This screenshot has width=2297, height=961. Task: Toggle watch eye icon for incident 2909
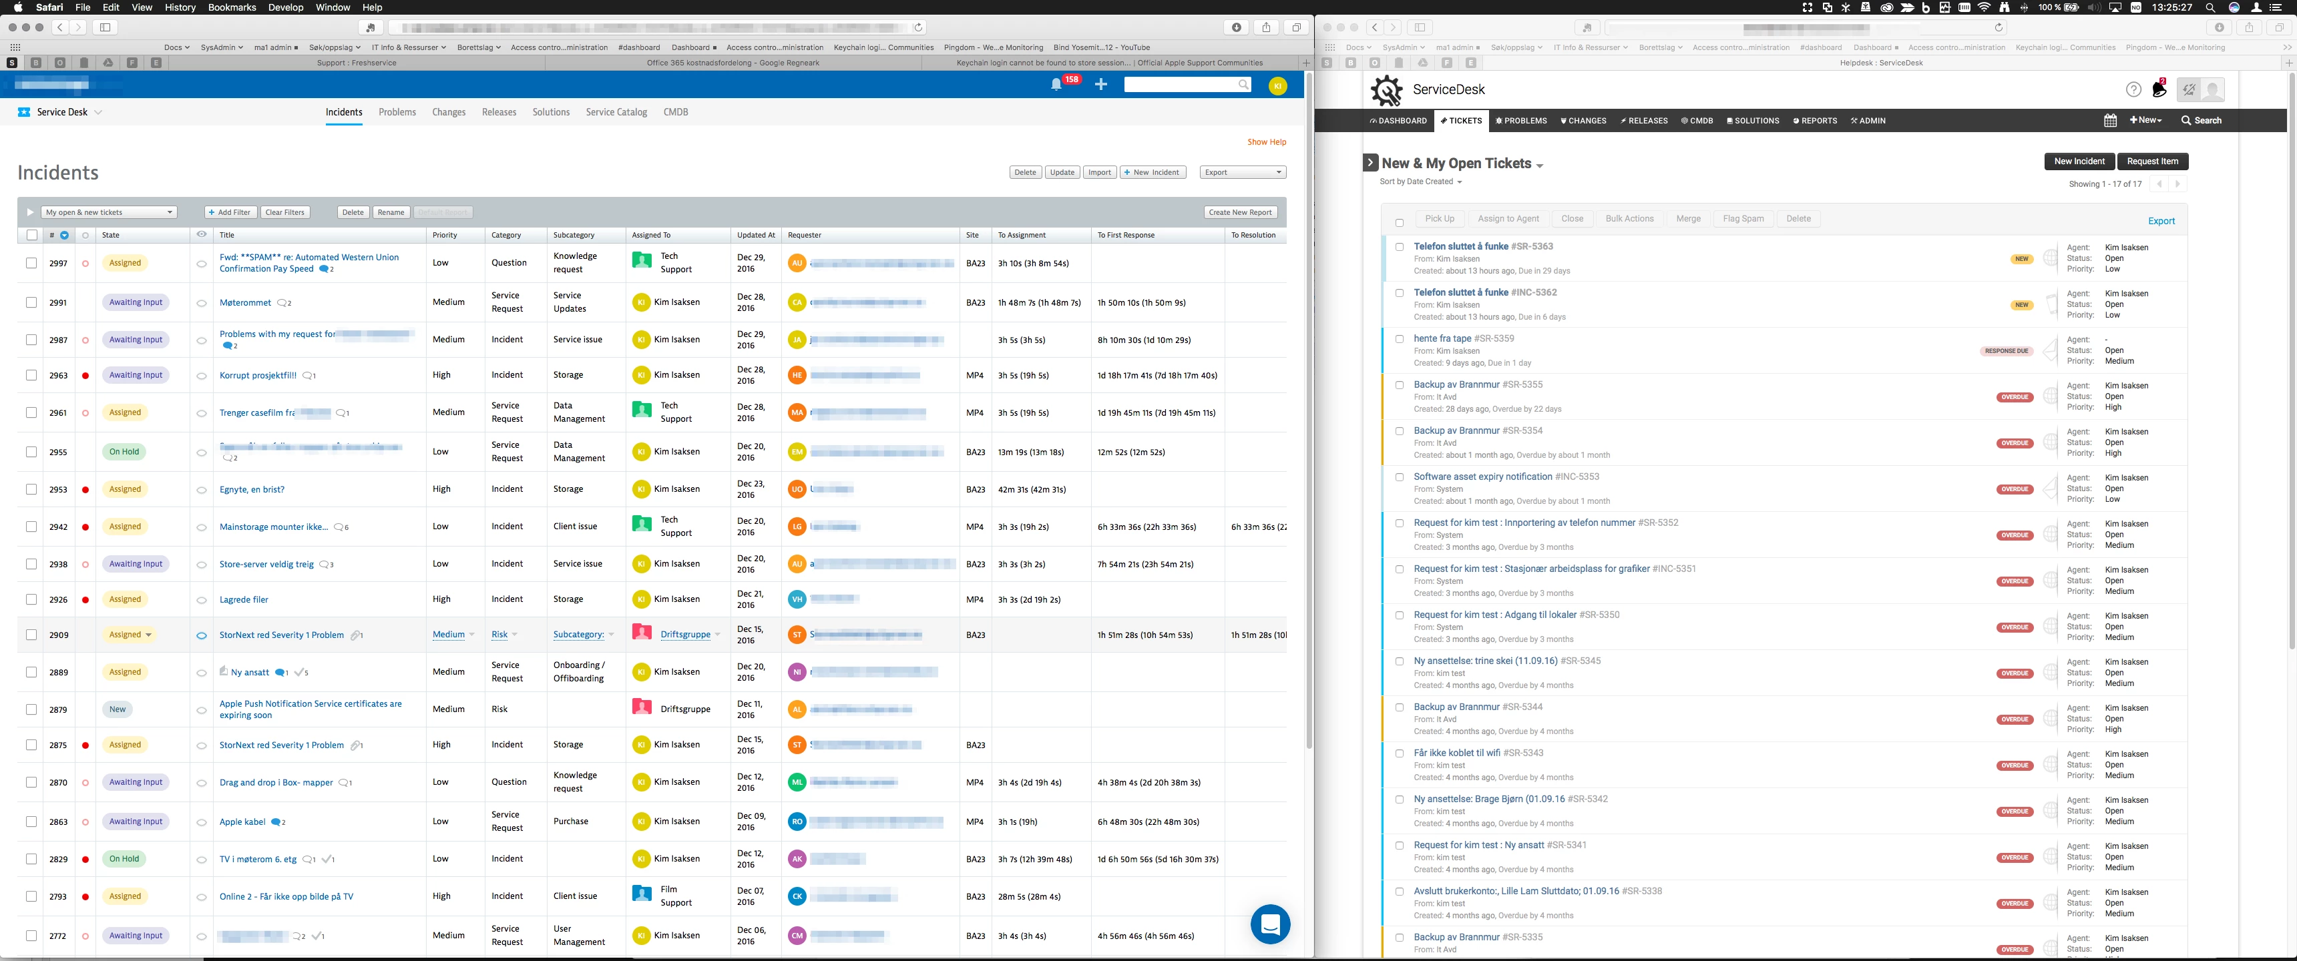pyautogui.click(x=202, y=635)
